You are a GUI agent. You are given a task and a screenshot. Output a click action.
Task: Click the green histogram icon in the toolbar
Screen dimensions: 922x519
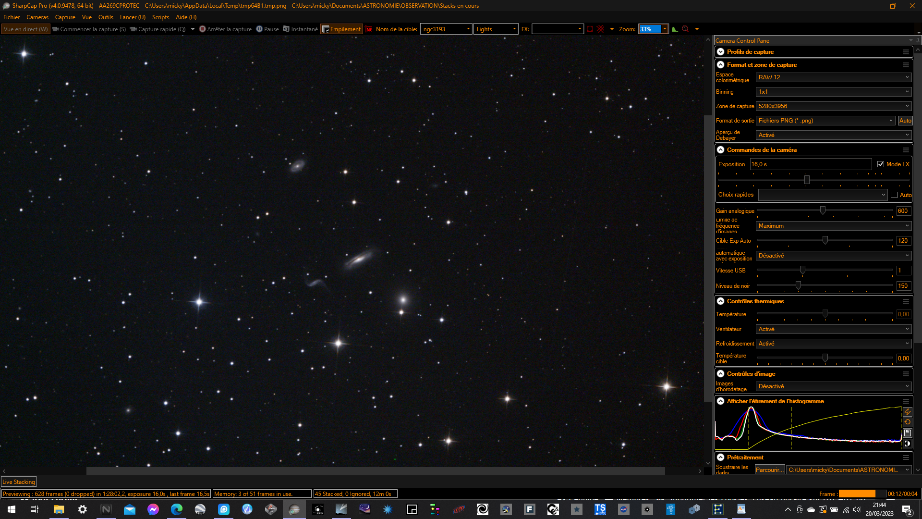click(675, 29)
